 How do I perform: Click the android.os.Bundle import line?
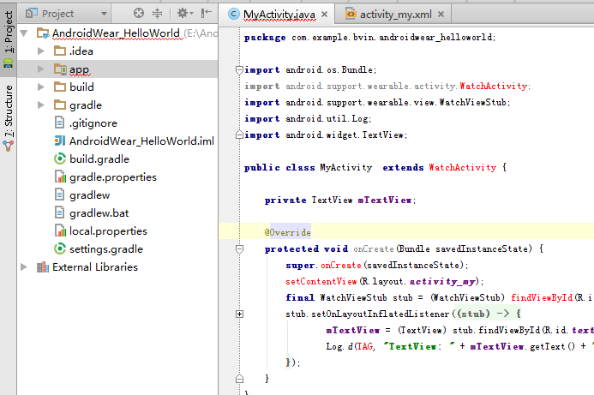(310, 69)
